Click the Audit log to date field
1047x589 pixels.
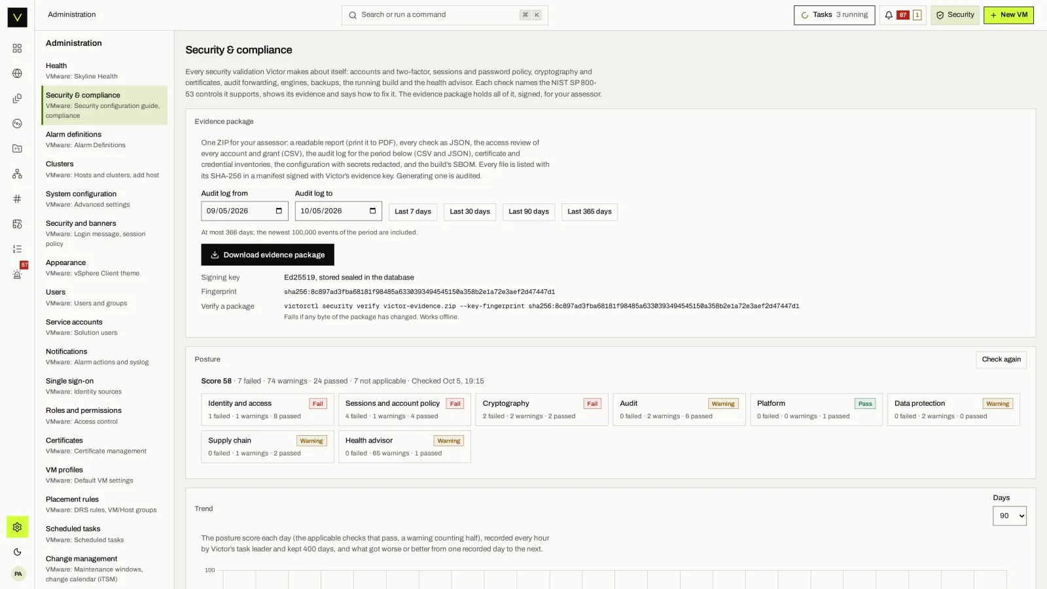click(x=338, y=211)
